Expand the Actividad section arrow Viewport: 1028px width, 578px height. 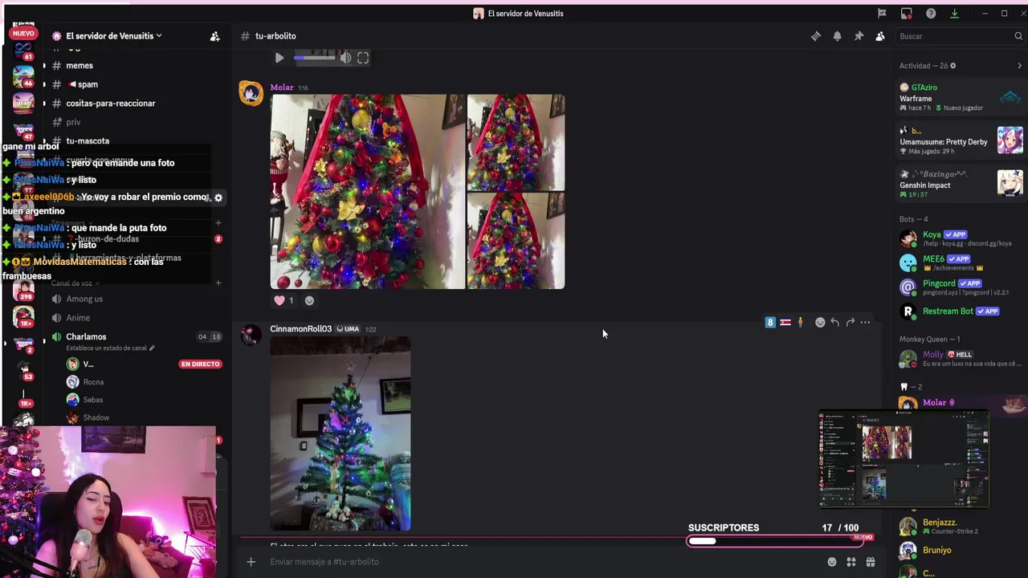(x=1019, y=66)
